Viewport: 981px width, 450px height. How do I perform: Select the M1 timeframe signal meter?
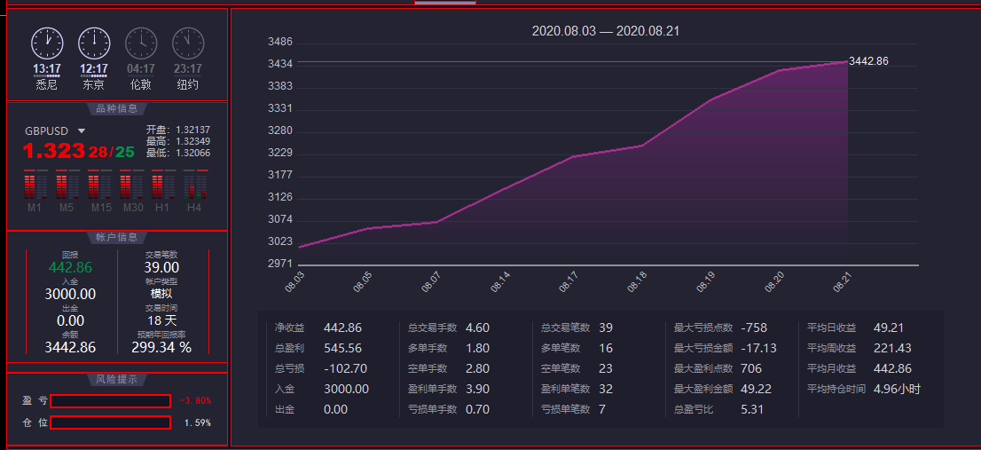[x=35, y=187]
